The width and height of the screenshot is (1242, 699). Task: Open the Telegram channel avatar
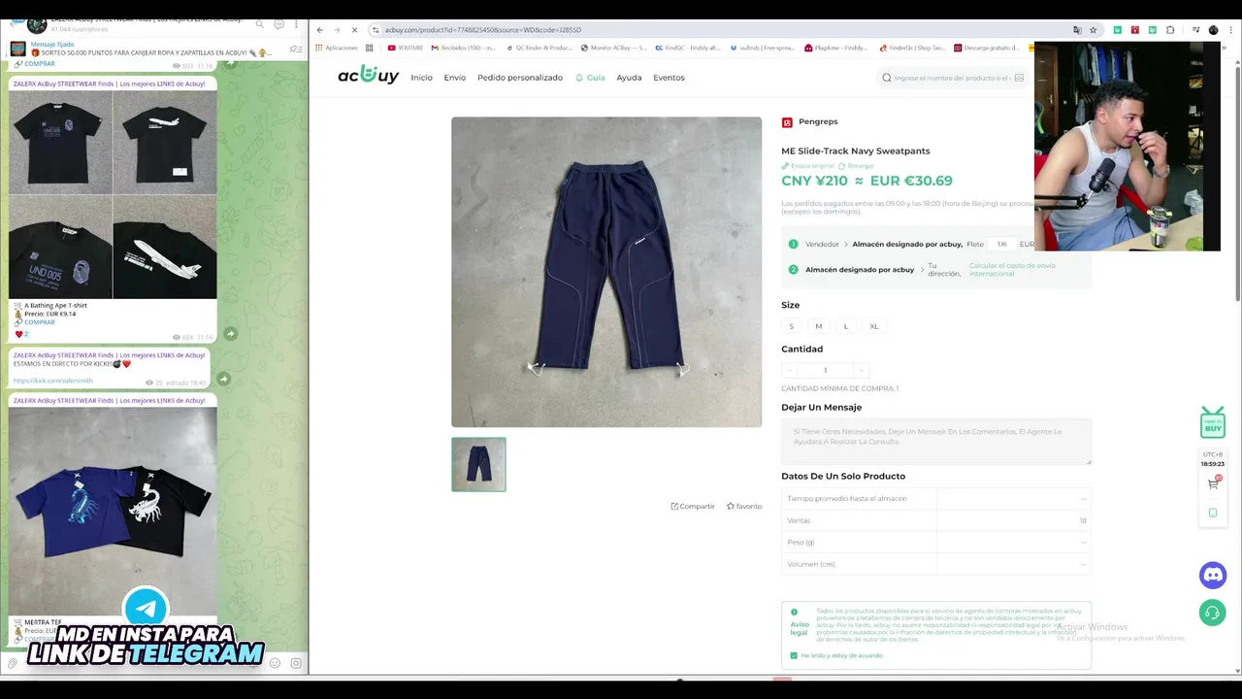point(36,24)
